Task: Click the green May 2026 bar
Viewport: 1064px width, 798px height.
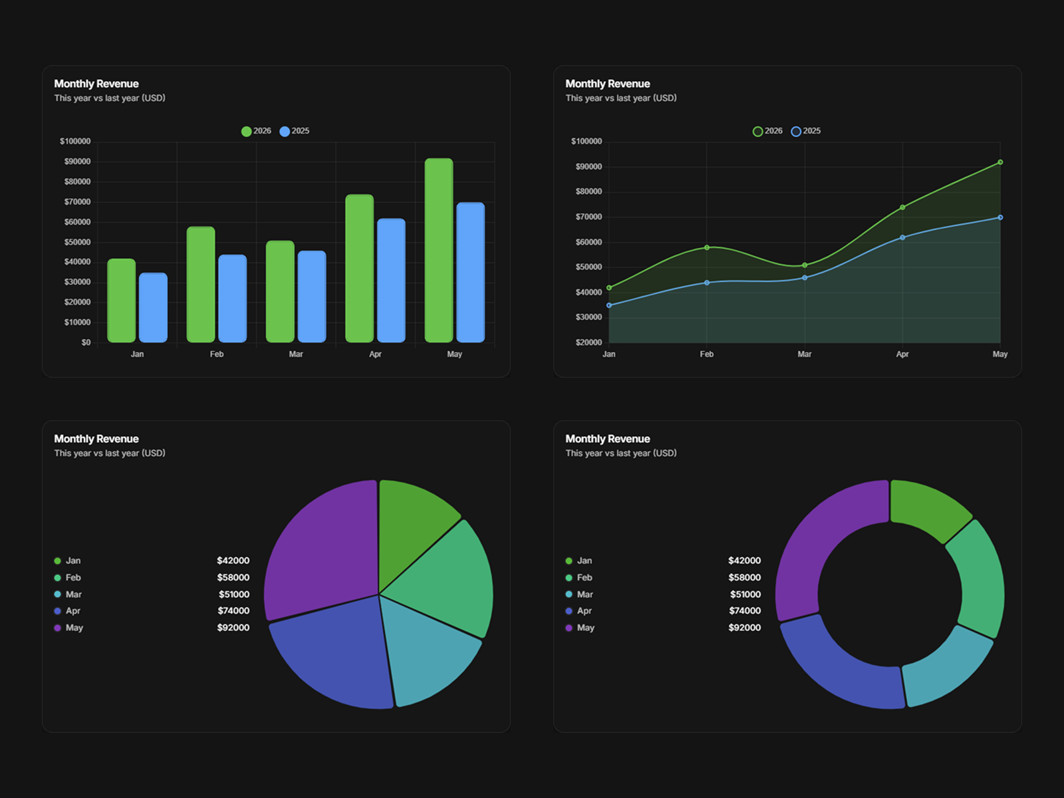Action: point(439,251)
